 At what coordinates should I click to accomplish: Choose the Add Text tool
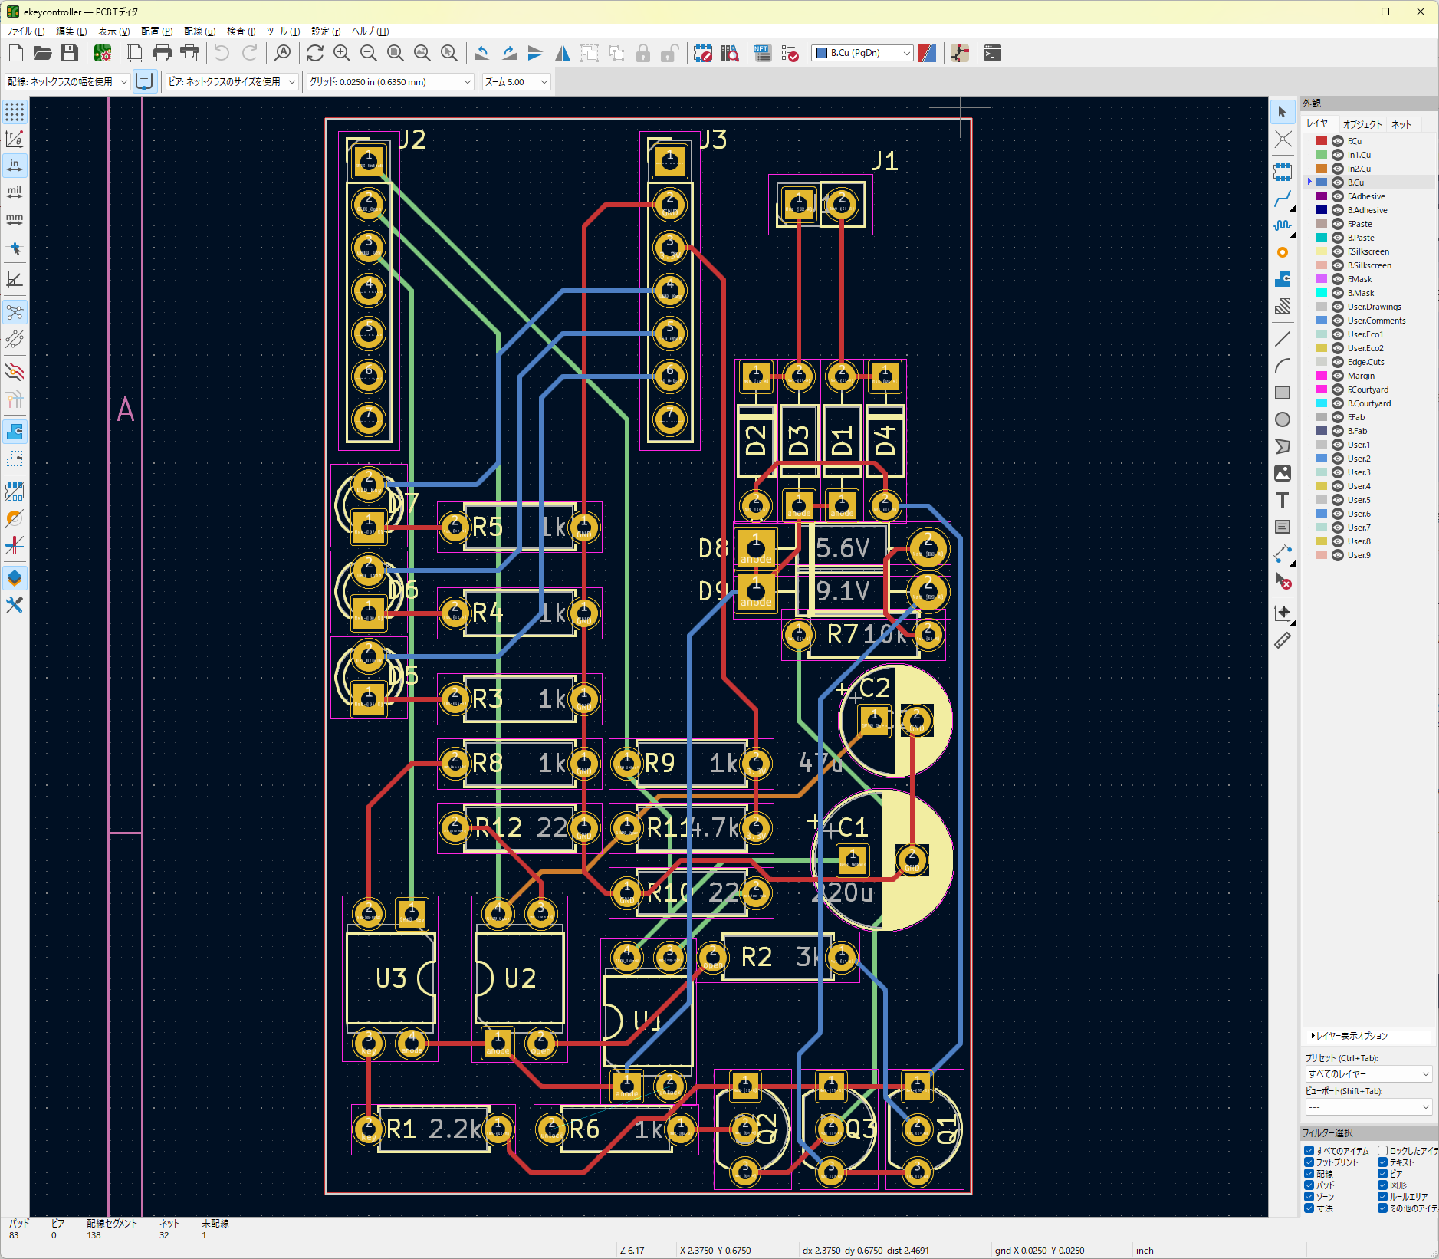coord(1282,500)
